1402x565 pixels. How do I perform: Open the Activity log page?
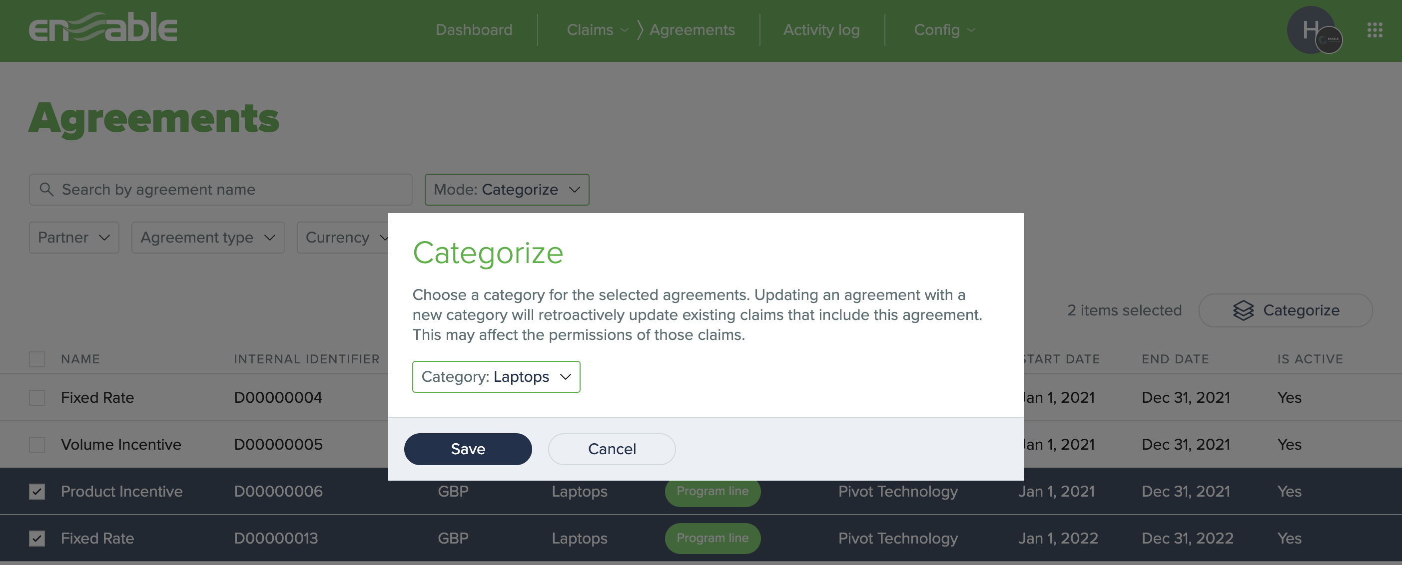tap(821, 30)
